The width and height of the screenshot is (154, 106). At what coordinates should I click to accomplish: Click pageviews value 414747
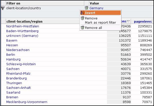[x=146, y=59]
